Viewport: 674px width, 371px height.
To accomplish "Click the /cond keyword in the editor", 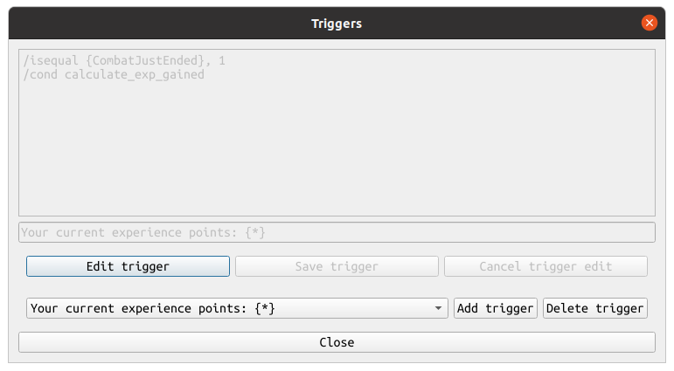I will 38,75.
